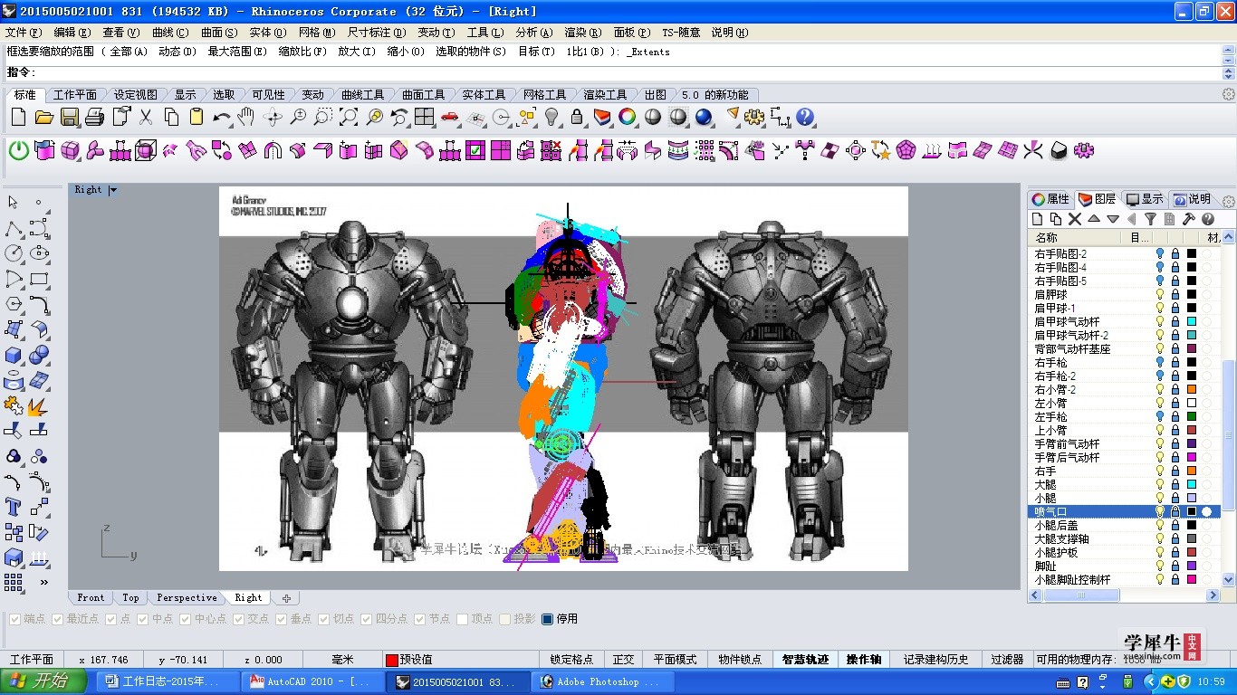Open side panel gear options menu
Screen dimensions: 1237x695
1229,201
